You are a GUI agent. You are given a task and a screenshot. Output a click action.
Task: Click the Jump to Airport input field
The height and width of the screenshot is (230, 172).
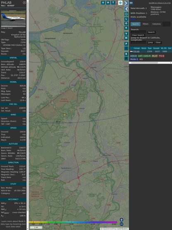139,42
